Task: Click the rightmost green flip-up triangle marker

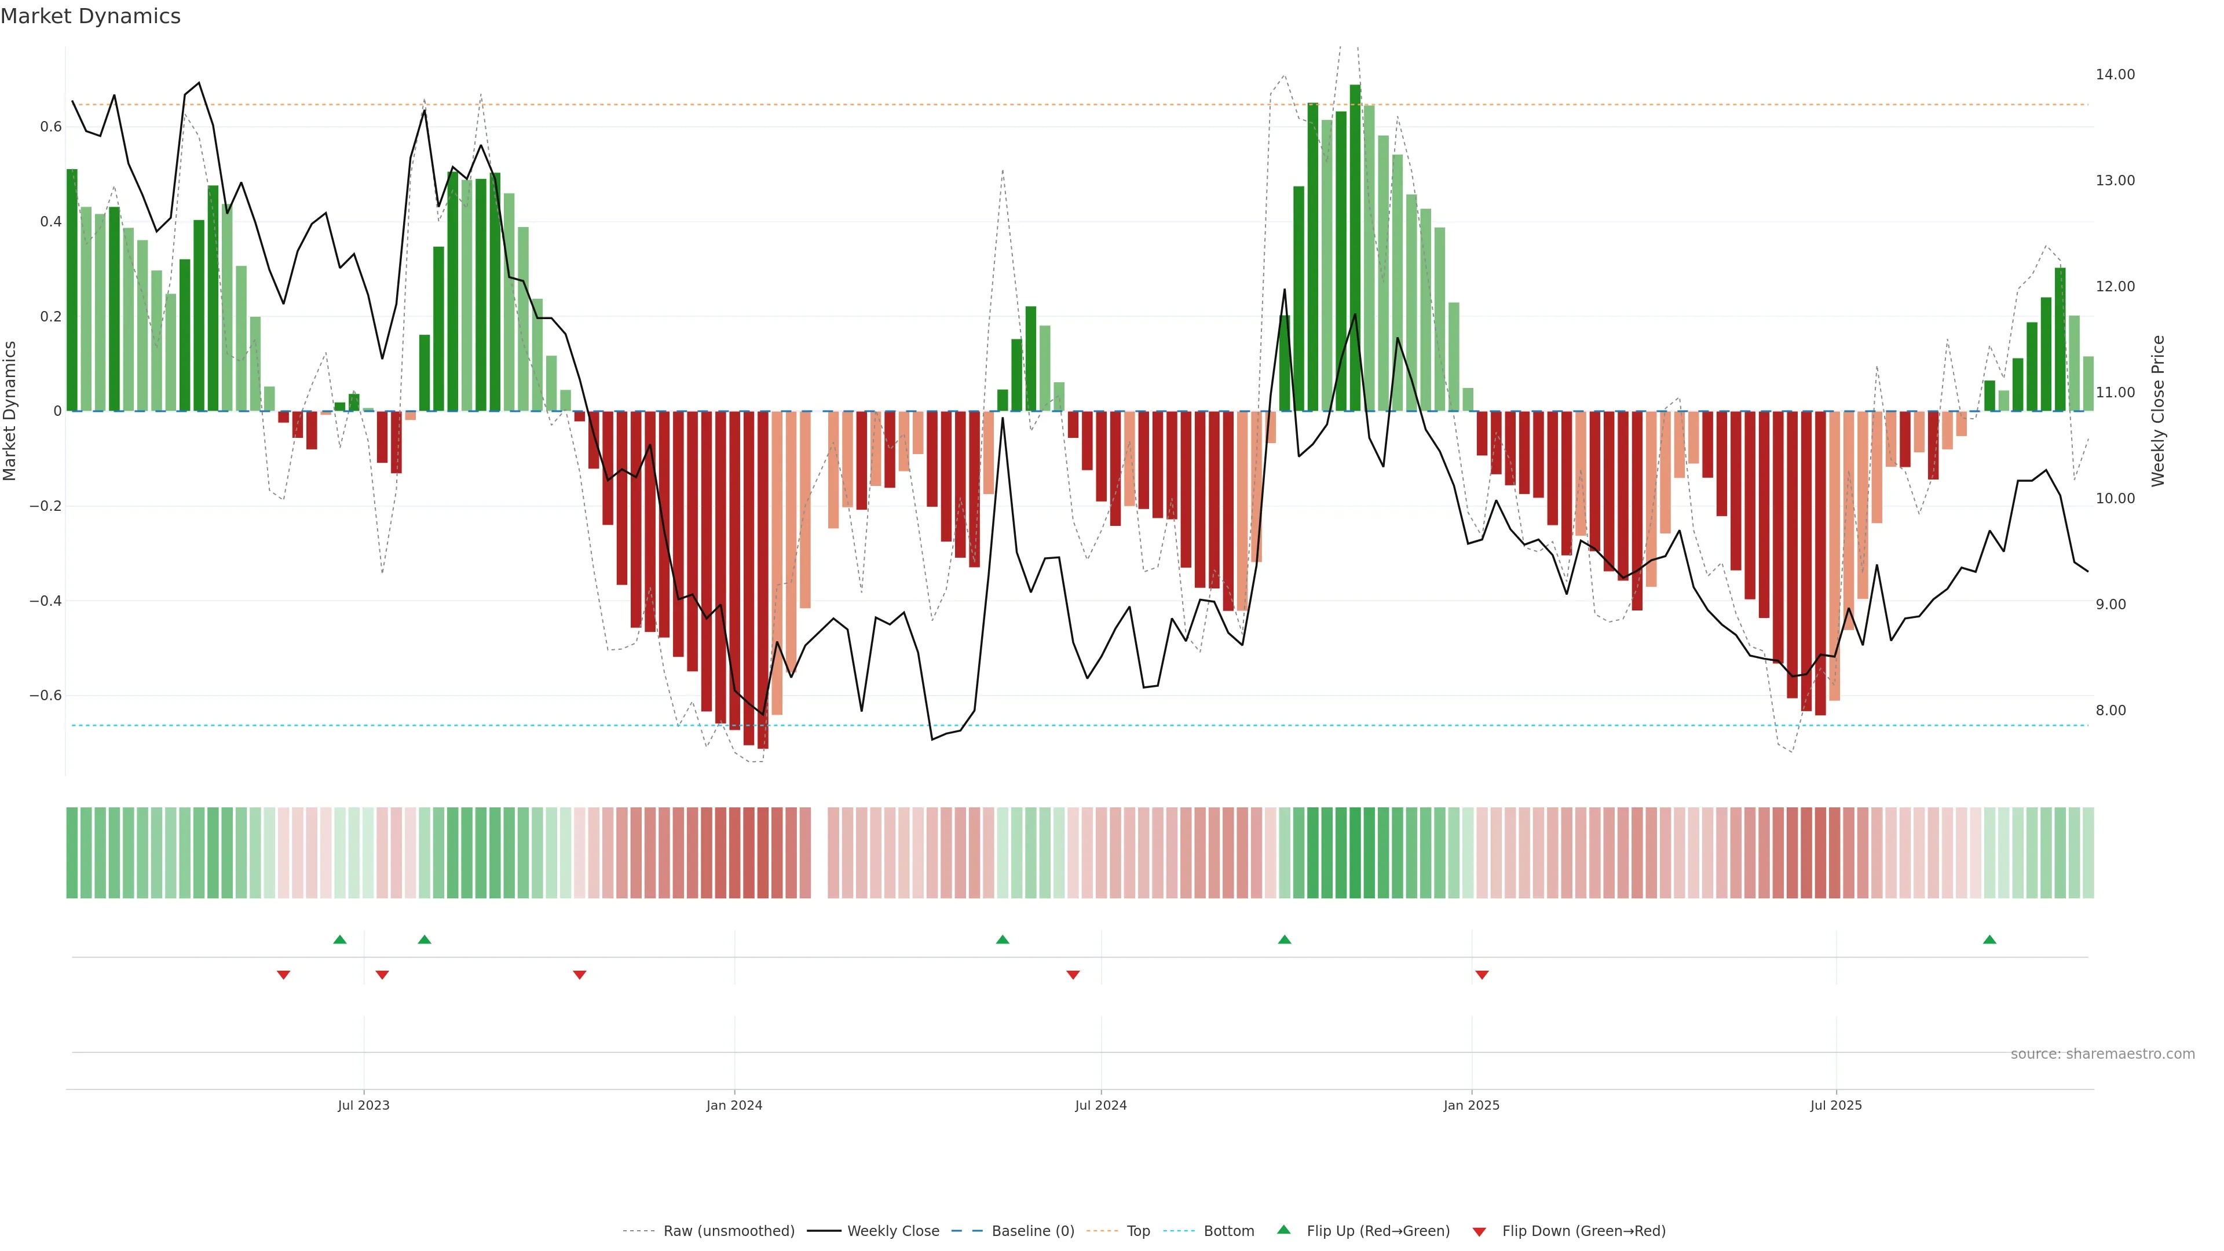Action: [1989, 939]
